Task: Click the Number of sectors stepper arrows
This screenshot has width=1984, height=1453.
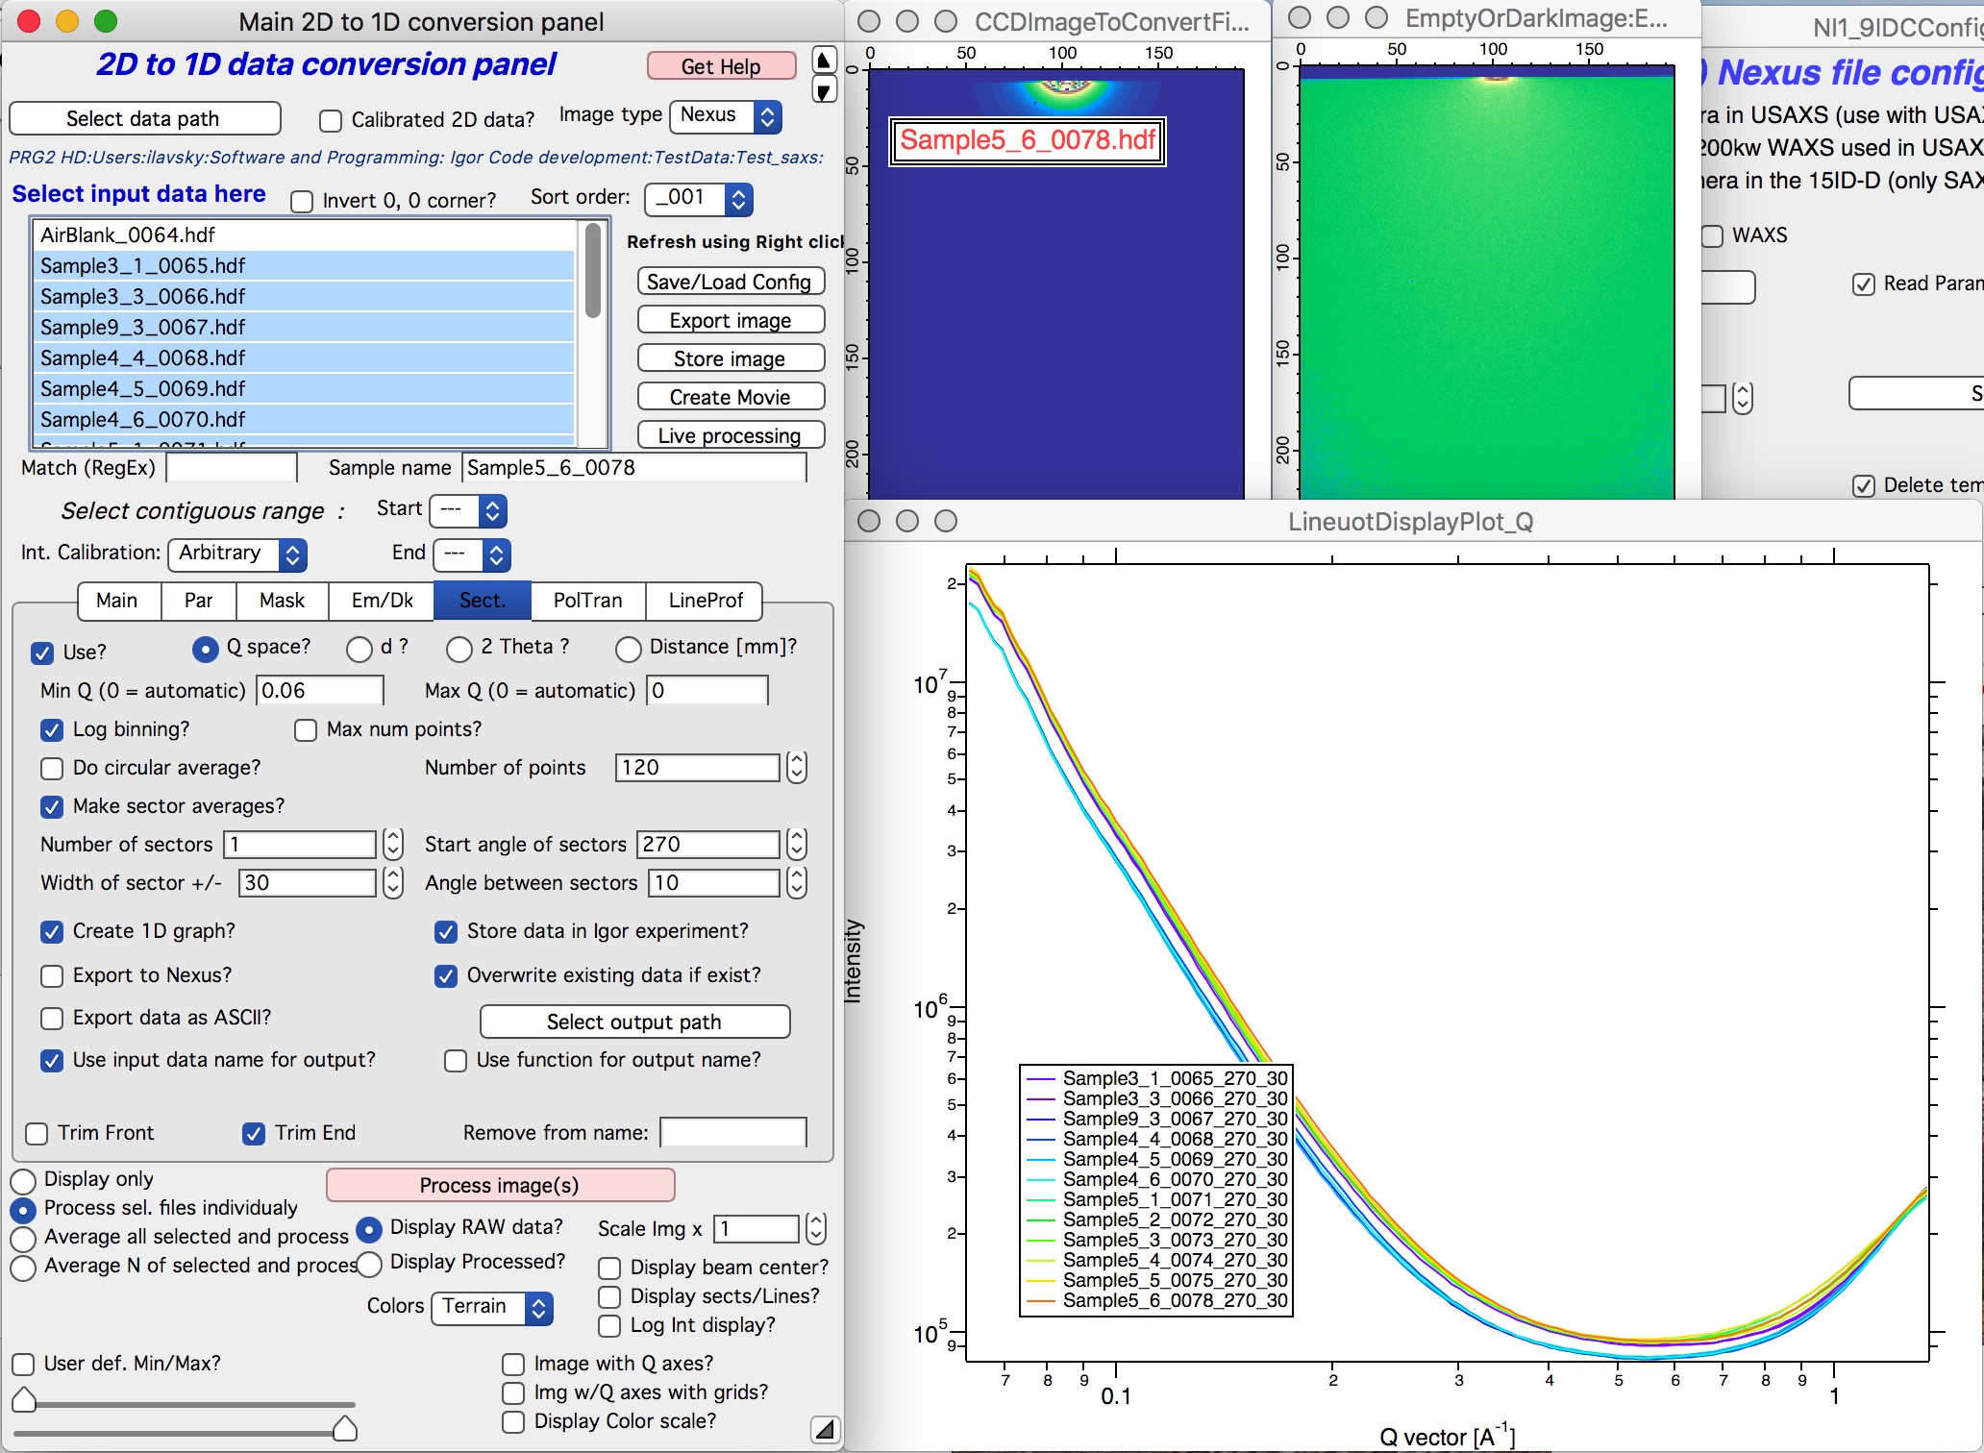Action: pos(392,844)
